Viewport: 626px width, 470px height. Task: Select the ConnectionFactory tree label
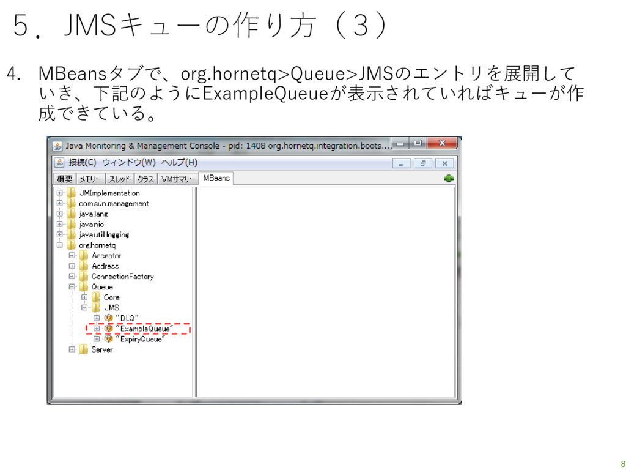coord(122,276)
